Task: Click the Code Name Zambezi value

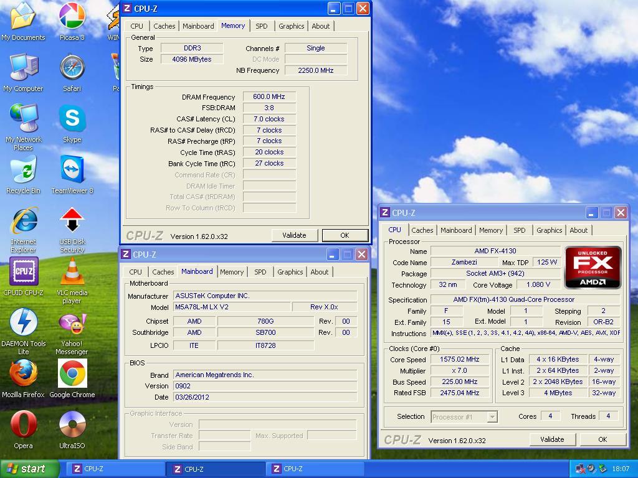Action: (x=464, y=262)
